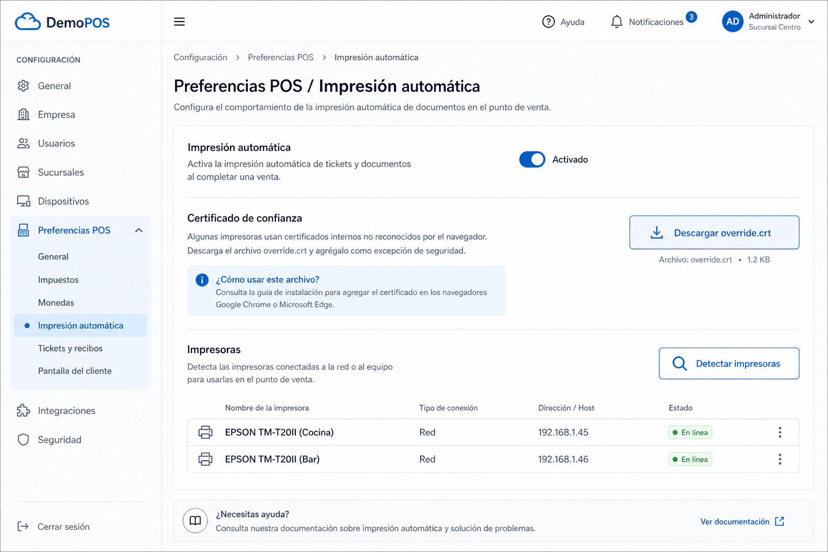Click the En línea status badge for the Bar printer
828x552 pixels.
690,459
